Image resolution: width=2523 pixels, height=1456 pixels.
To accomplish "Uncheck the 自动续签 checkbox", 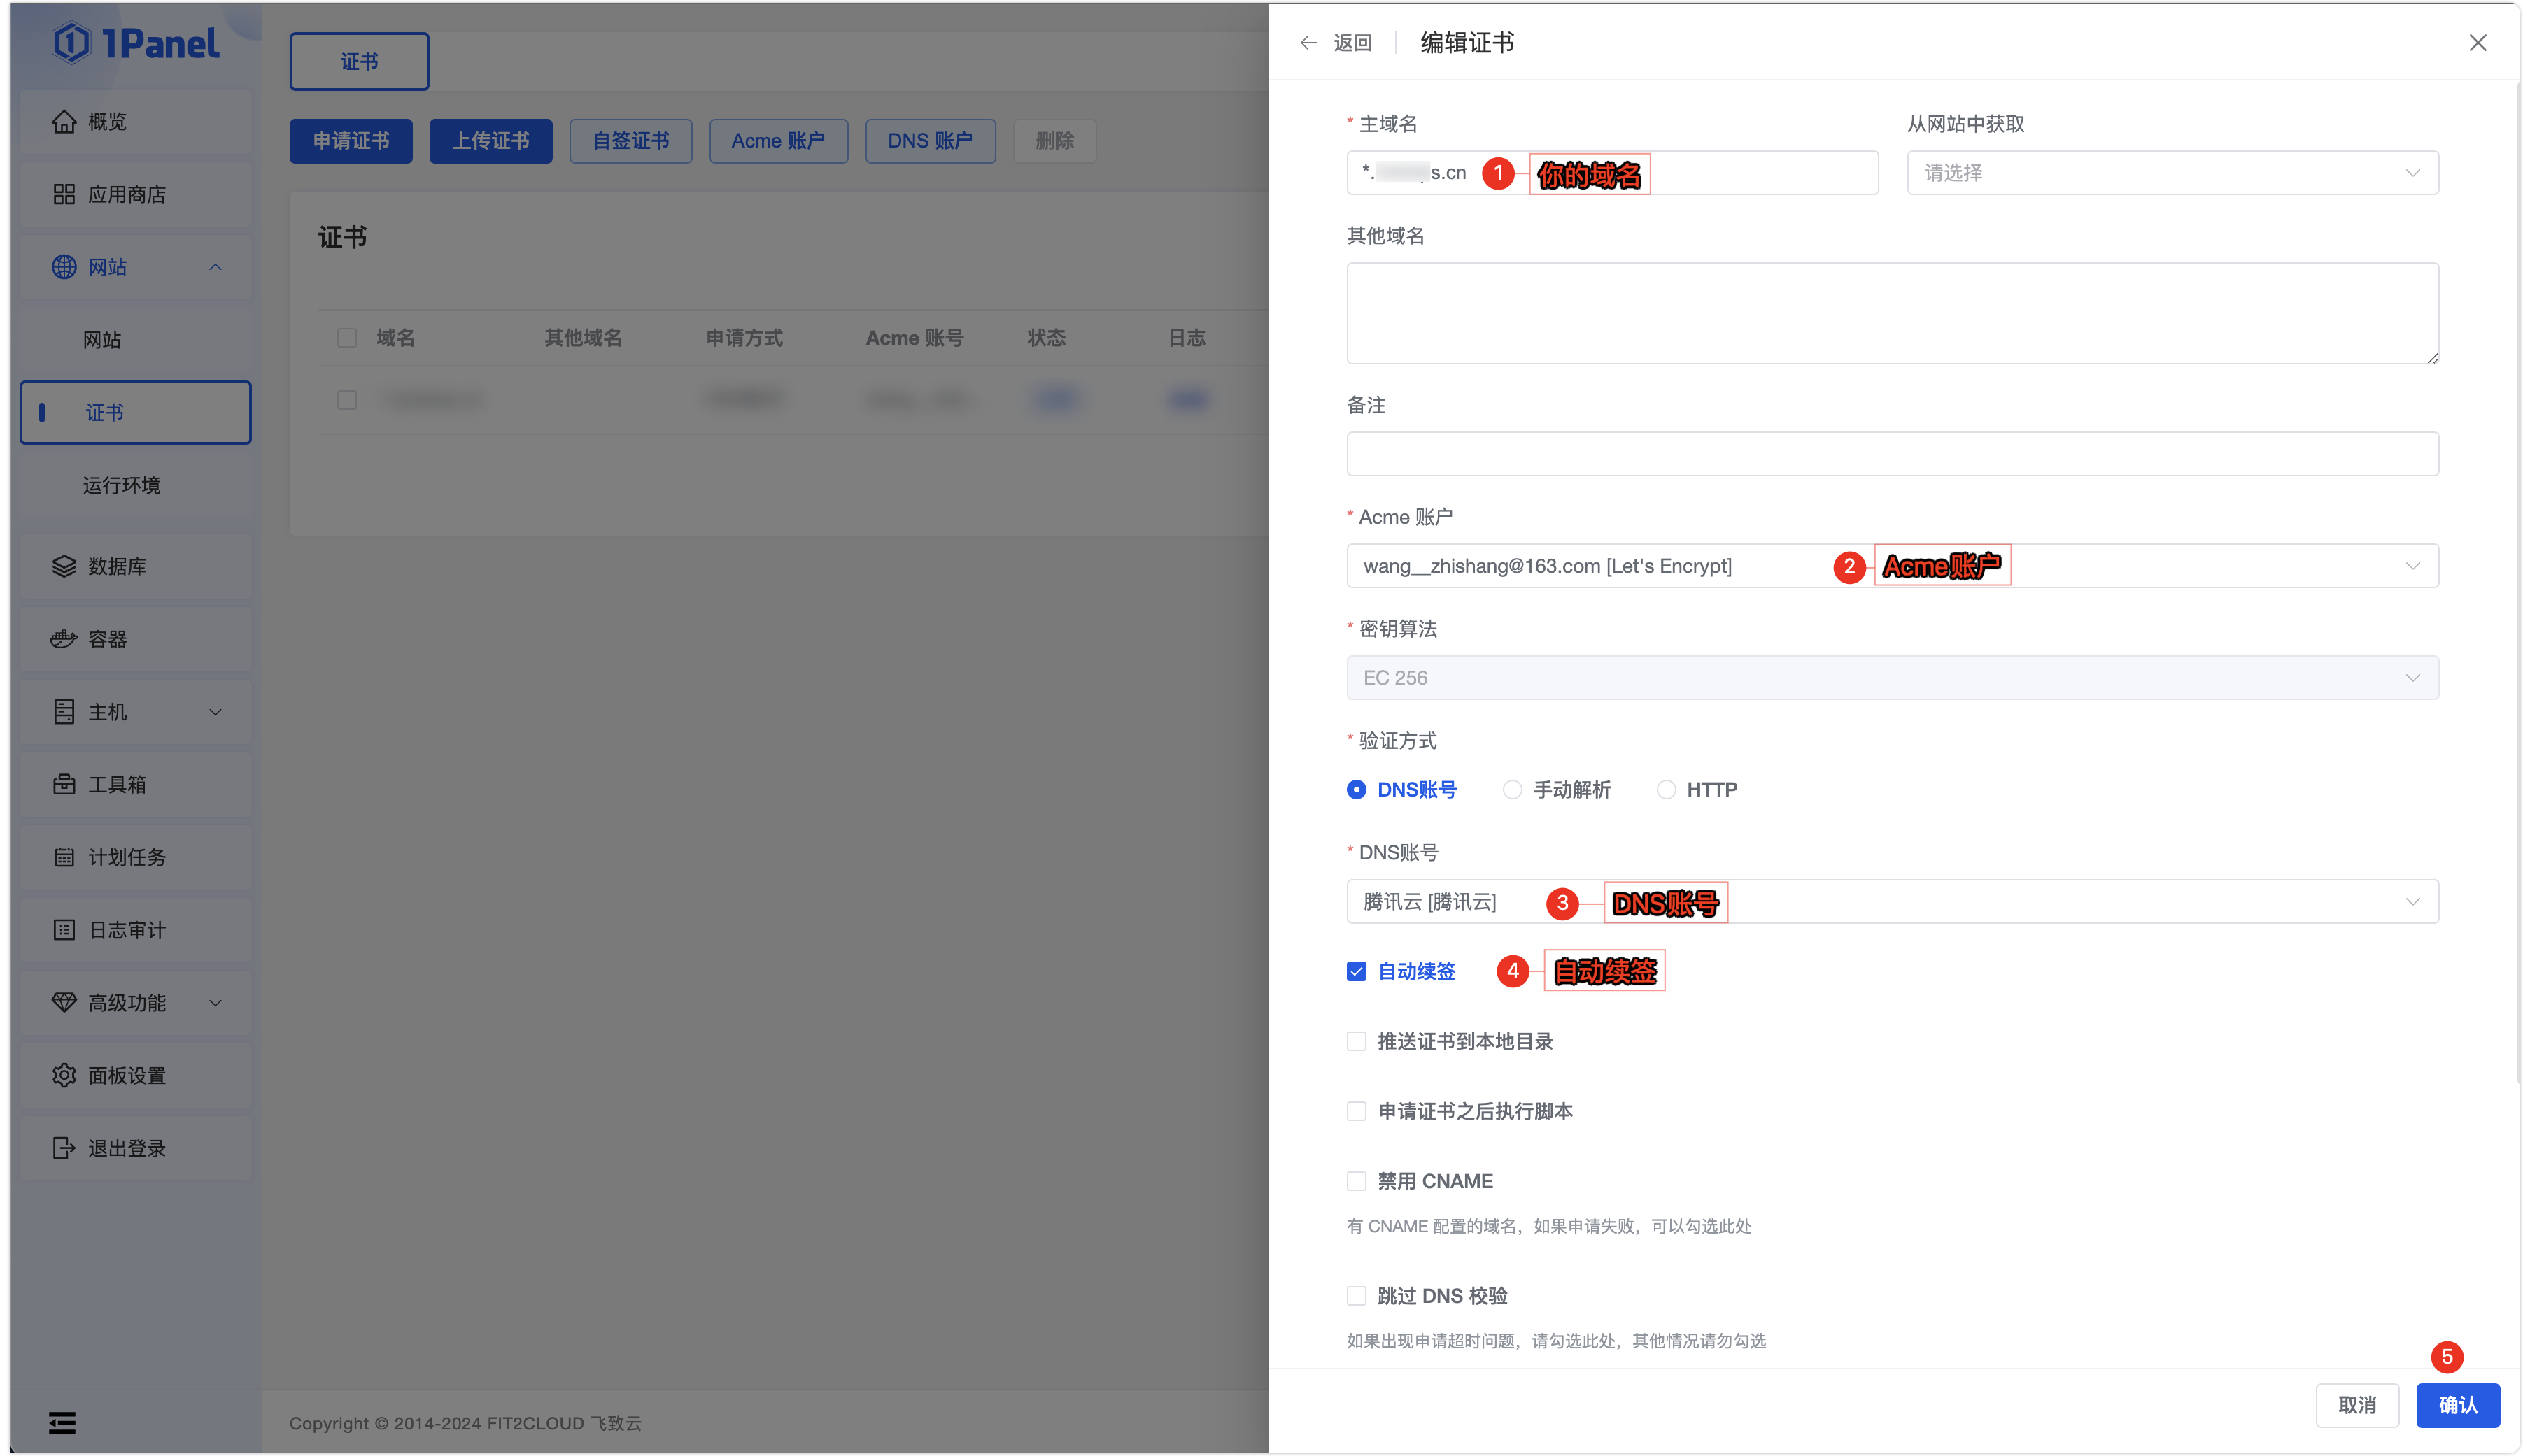I will coord(1357,971).
